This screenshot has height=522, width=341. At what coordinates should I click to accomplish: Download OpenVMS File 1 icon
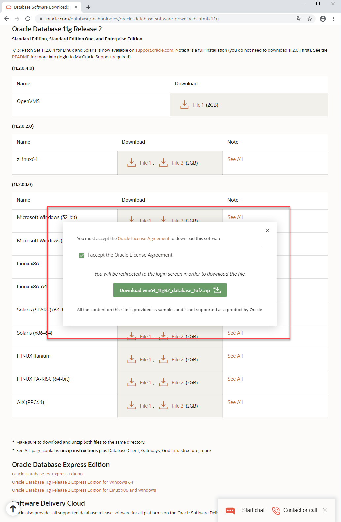click(184, 105)
